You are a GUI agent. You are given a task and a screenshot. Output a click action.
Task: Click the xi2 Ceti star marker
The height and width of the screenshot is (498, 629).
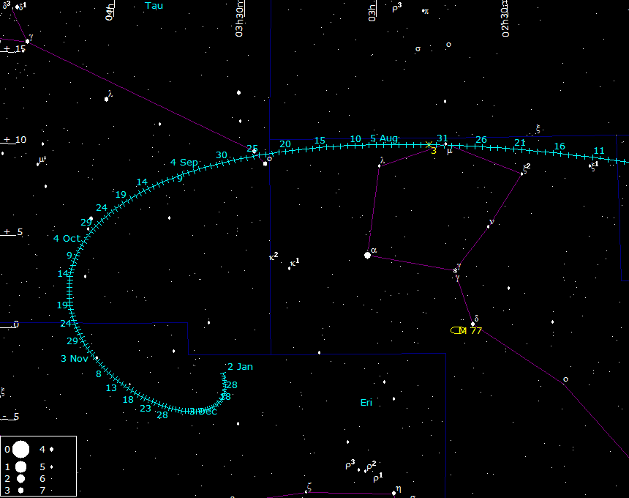[522, 174]
